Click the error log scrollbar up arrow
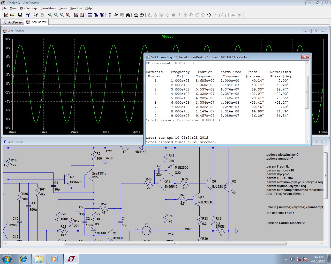This screenshot has height=264, width=331. click(307, 63)
